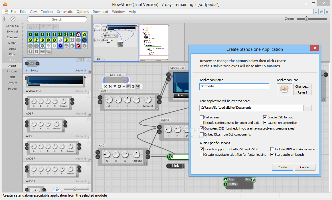The image size is (332, 200).
Task: Open the Options menu
Action: pyautogui.click(x=83, y=12)
